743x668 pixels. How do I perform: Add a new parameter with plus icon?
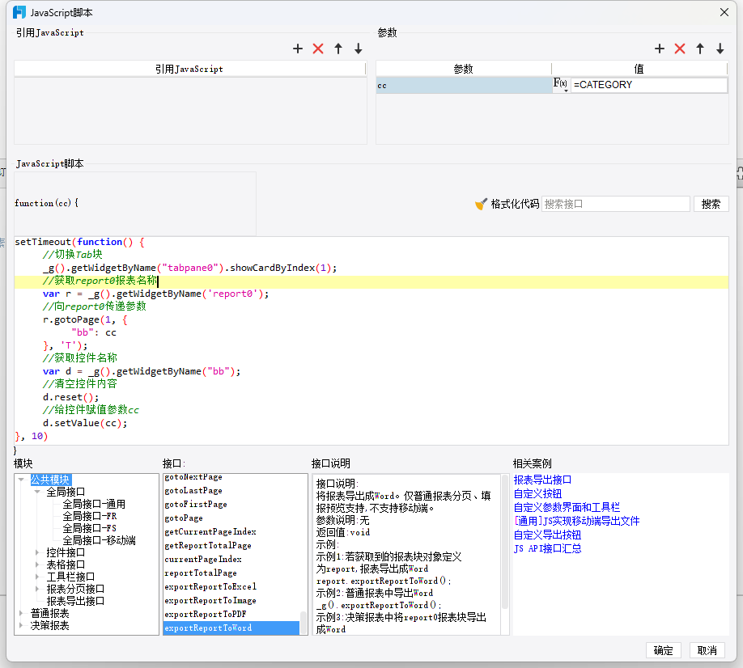660,49
